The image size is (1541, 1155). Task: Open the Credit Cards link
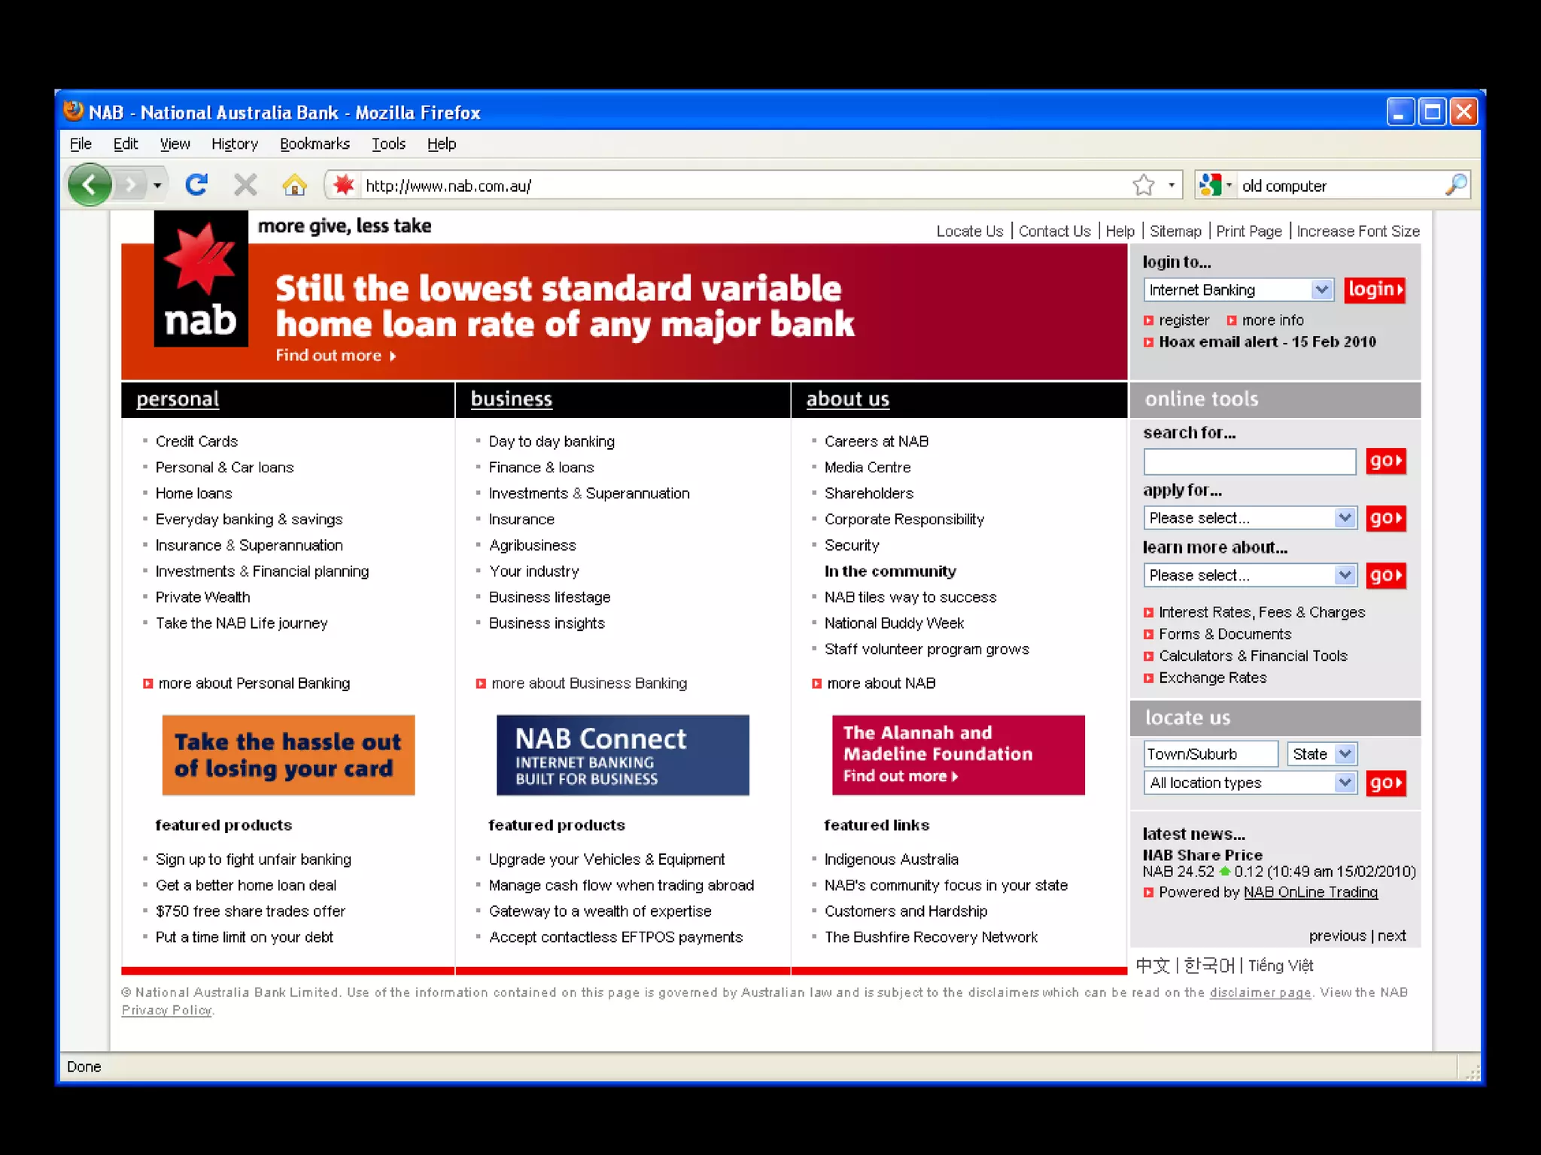[x=196, y=441]
